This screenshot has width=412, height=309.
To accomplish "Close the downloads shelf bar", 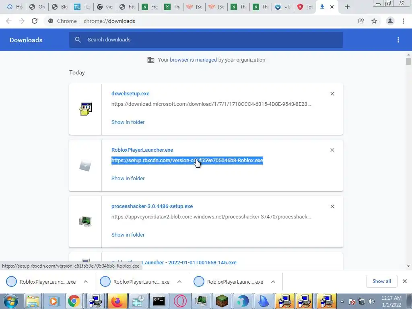I will pos(405,281).
